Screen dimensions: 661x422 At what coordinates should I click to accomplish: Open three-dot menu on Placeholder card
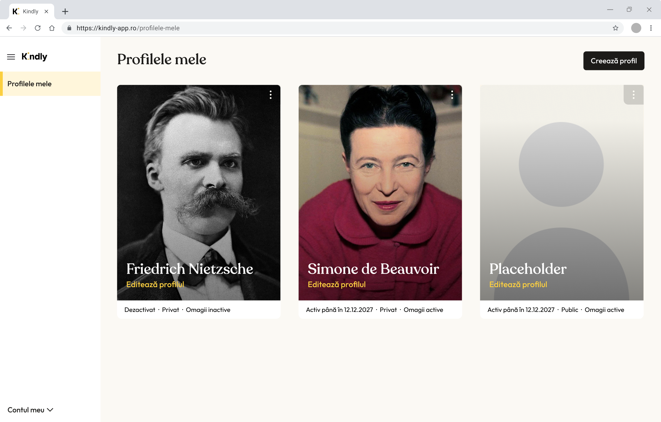(633, 95)
